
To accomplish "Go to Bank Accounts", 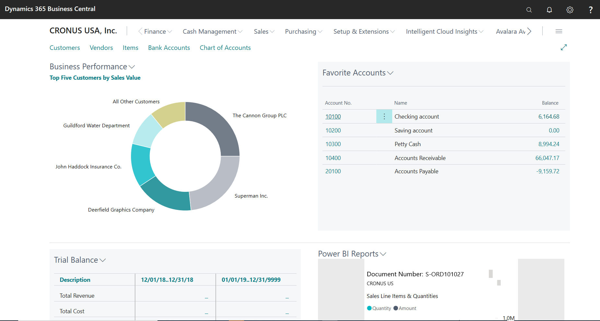I will (x=169, y=48).
